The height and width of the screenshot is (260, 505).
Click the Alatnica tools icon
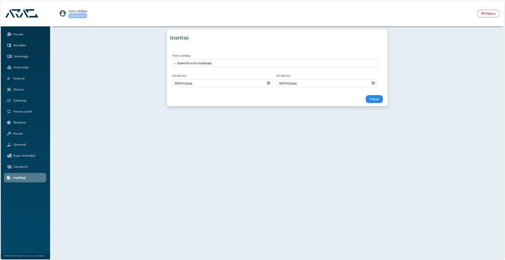tap(9, 90)
